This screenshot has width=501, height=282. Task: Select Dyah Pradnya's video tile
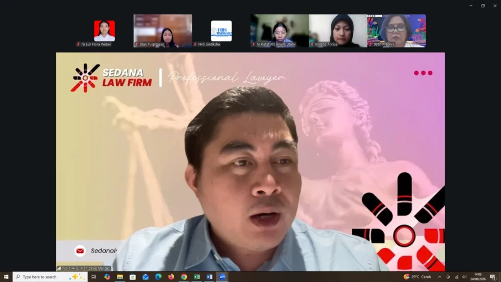pyautogui.click(x=396, y=31)
